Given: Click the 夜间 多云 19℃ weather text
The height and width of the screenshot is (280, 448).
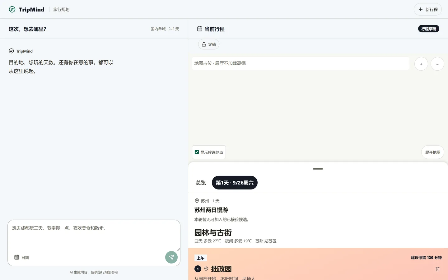Looking at the screenshot, I should point(238,241).
